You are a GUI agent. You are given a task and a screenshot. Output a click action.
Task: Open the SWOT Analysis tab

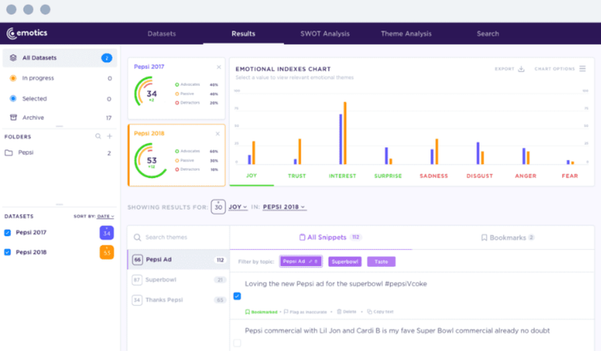325,34
